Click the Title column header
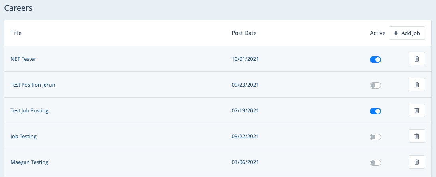Image resolution: width=436 pixels, height=177 pixels. point(16,33)
